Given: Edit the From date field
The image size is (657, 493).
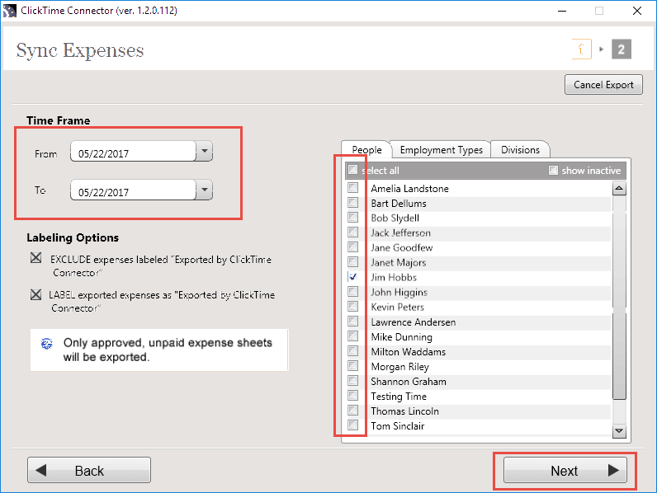Looking at the screenshot, I should [133, 152].
